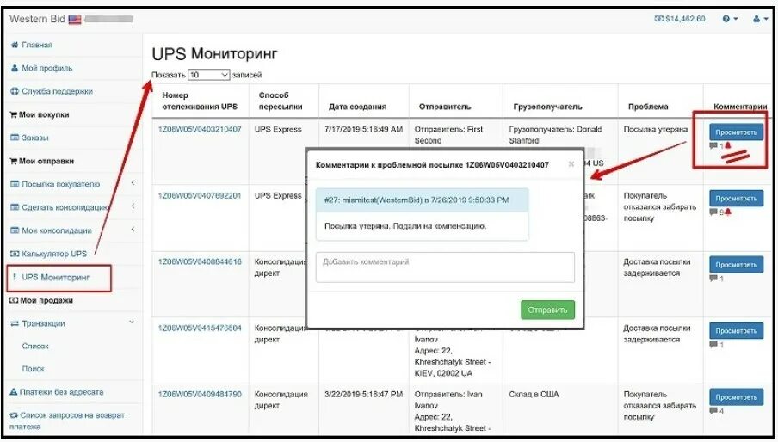Go to Служба поддержки page
Image resolution: width=778 pixels, height=442 pixels.
(x=57, y=92)
